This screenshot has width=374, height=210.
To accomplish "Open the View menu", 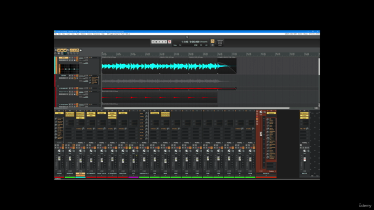I will [64, 34].
